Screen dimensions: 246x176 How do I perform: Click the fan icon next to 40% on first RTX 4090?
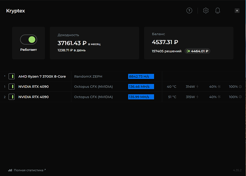pos(219,86)
